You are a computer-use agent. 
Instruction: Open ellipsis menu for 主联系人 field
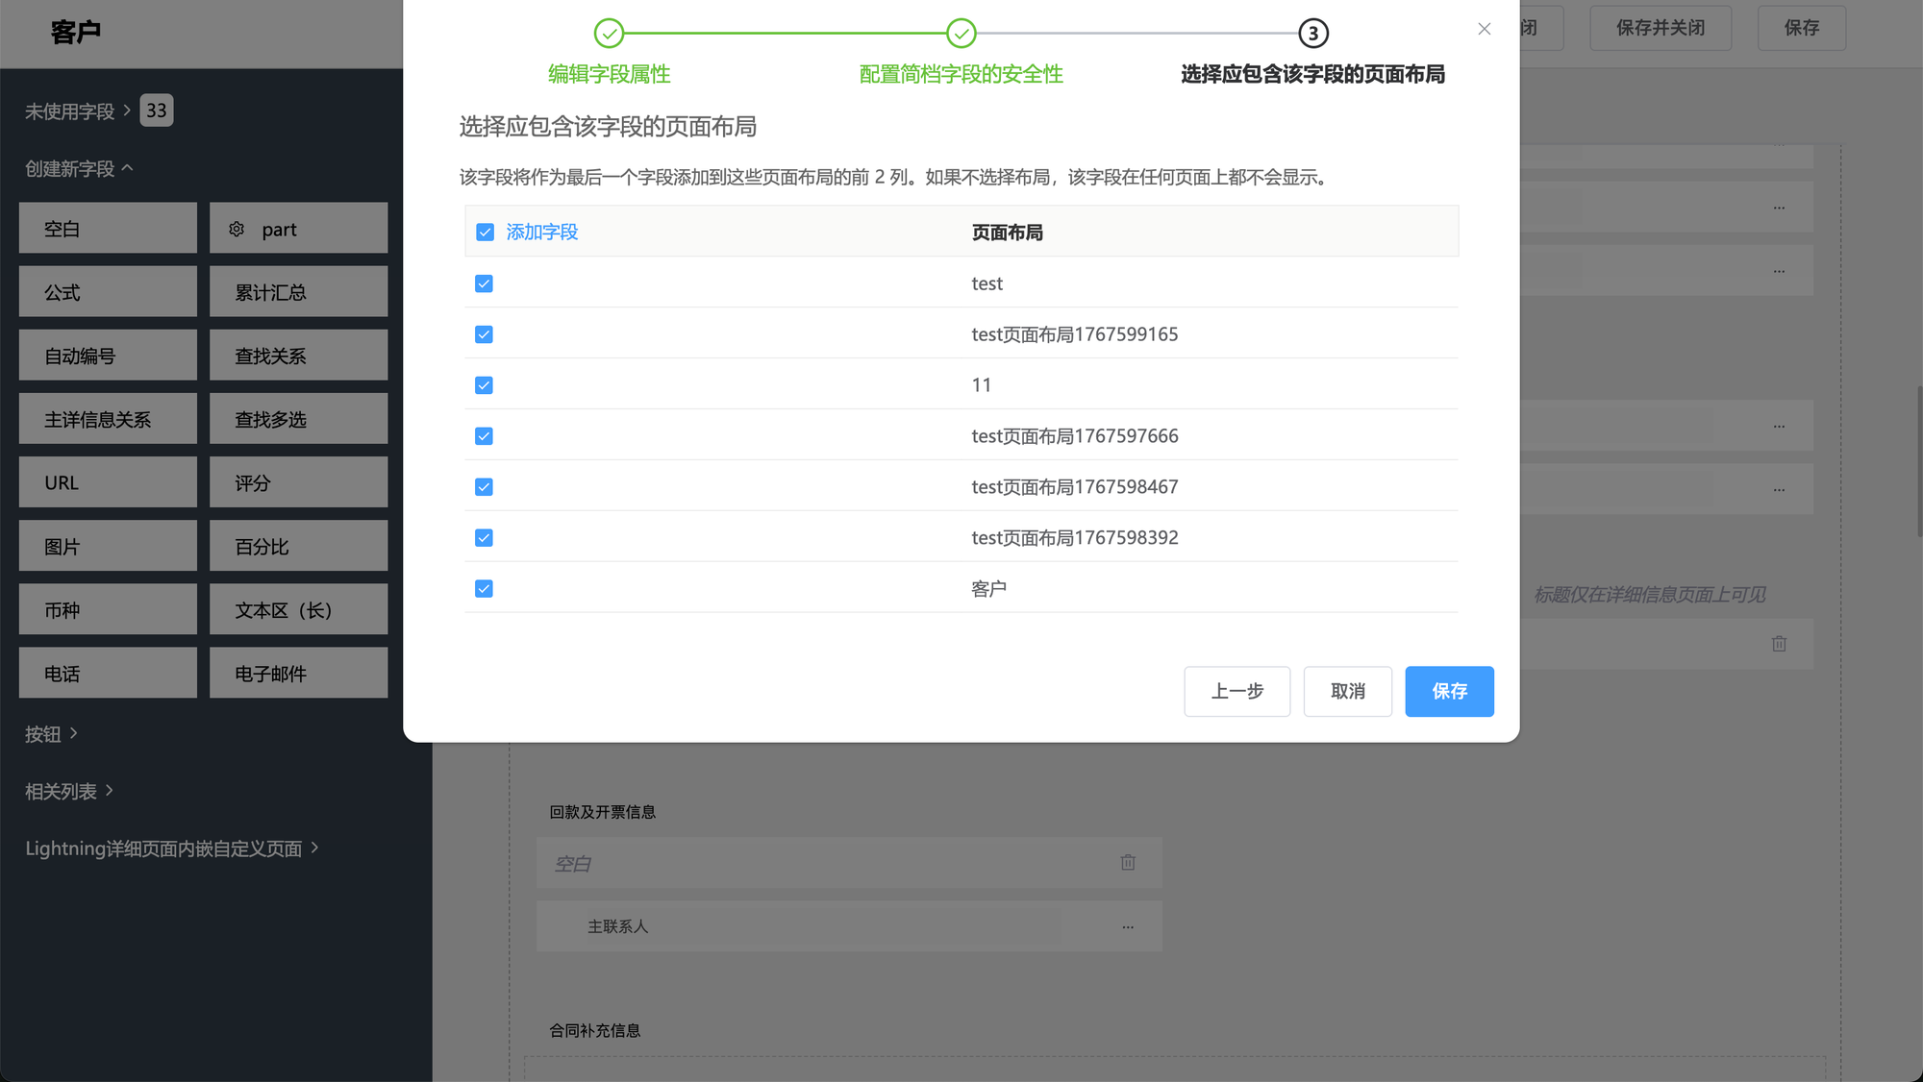1128,927
